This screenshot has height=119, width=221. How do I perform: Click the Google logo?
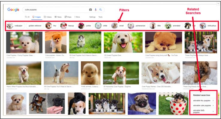(13, 10)
